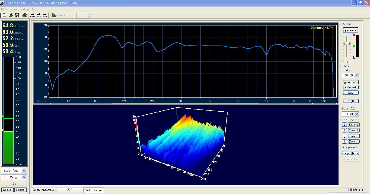The height and width of the screenshot is (194, 370).
Task: Click the Output level slider handle
Action: pyautogui.click(x=347, y=43)
